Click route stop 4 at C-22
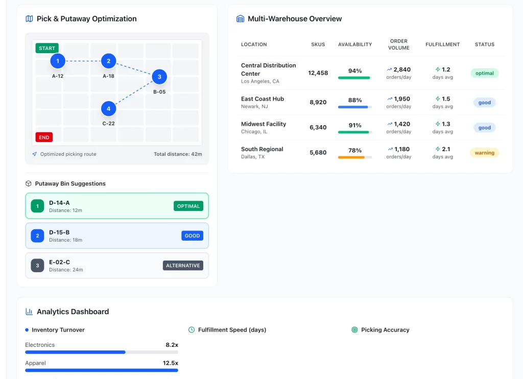 [108, 109]
